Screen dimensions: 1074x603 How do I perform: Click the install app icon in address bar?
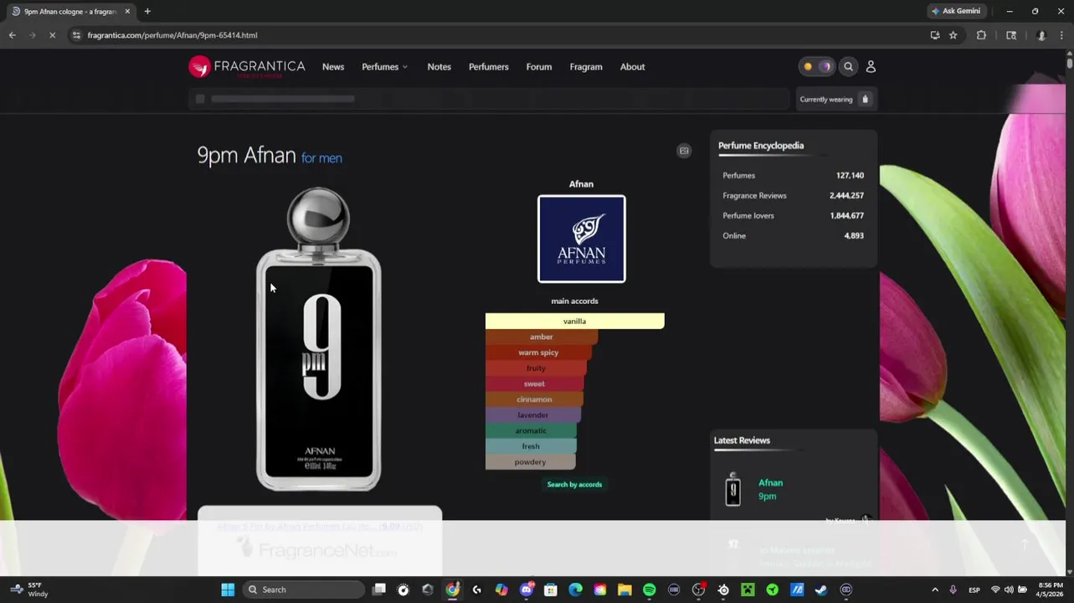[x=934, y=35]
